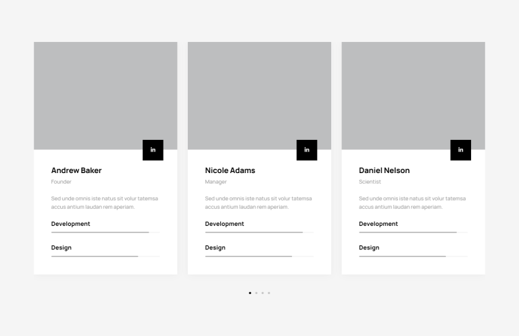The image size is (519, 336).
Task: Go to second carousel pagination dot
Action: (256, 293)
